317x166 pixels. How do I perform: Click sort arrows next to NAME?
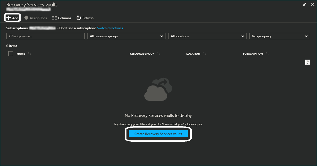30,53
